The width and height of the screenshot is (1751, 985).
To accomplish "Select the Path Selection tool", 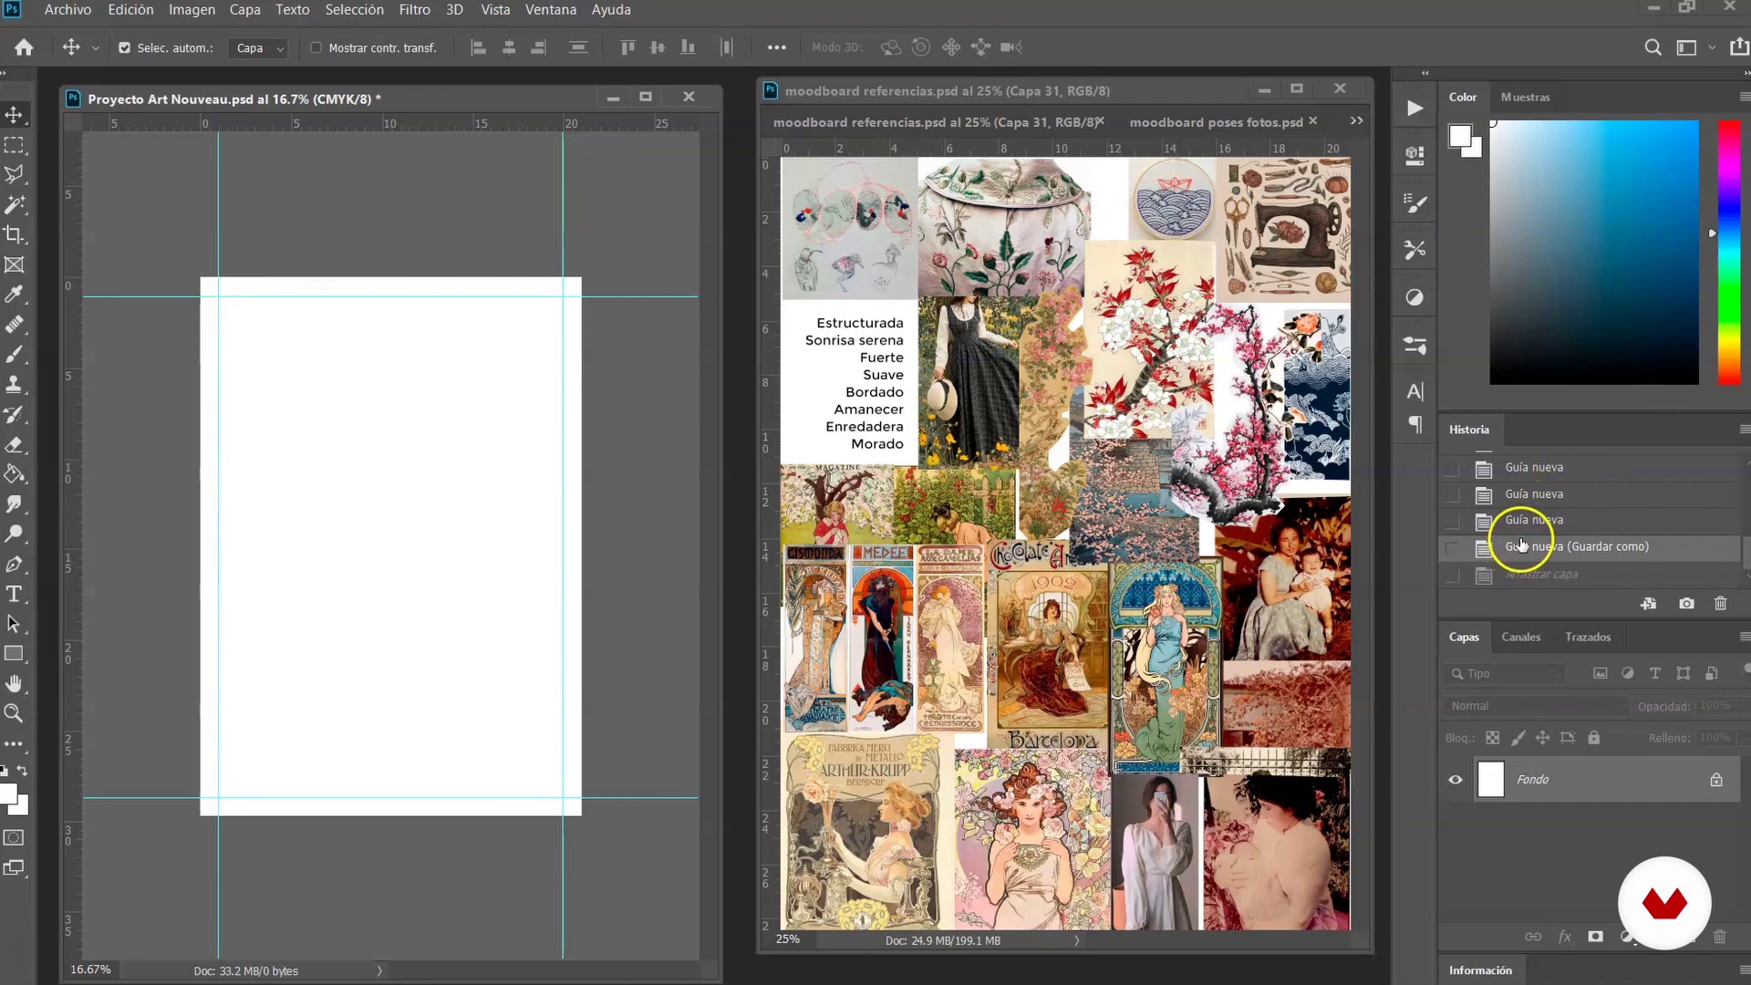I will coord(15,624).
